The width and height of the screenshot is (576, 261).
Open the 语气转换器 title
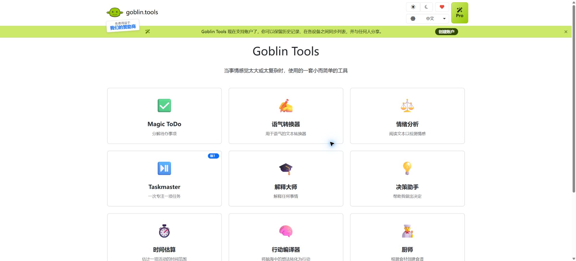tap(286, 124)
